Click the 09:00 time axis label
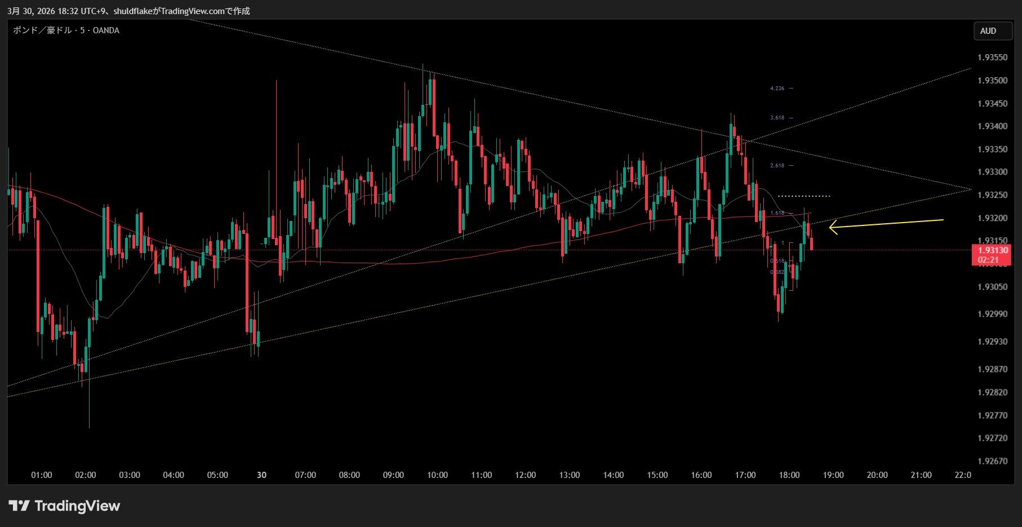 393,475
